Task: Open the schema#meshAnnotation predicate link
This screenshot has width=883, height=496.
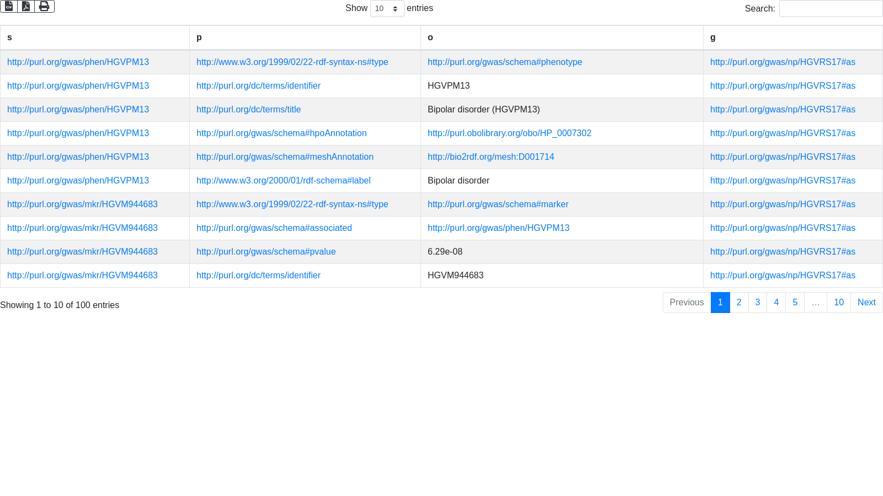Action: 285,157
